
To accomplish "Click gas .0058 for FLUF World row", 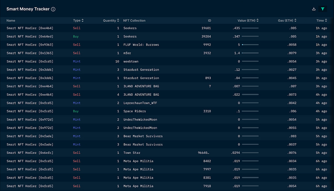I will tap(291, 45).
